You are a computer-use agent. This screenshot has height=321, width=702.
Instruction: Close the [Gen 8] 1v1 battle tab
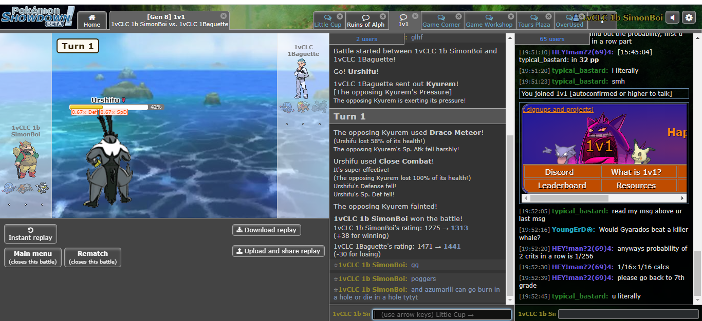click(x=223, y=16)
